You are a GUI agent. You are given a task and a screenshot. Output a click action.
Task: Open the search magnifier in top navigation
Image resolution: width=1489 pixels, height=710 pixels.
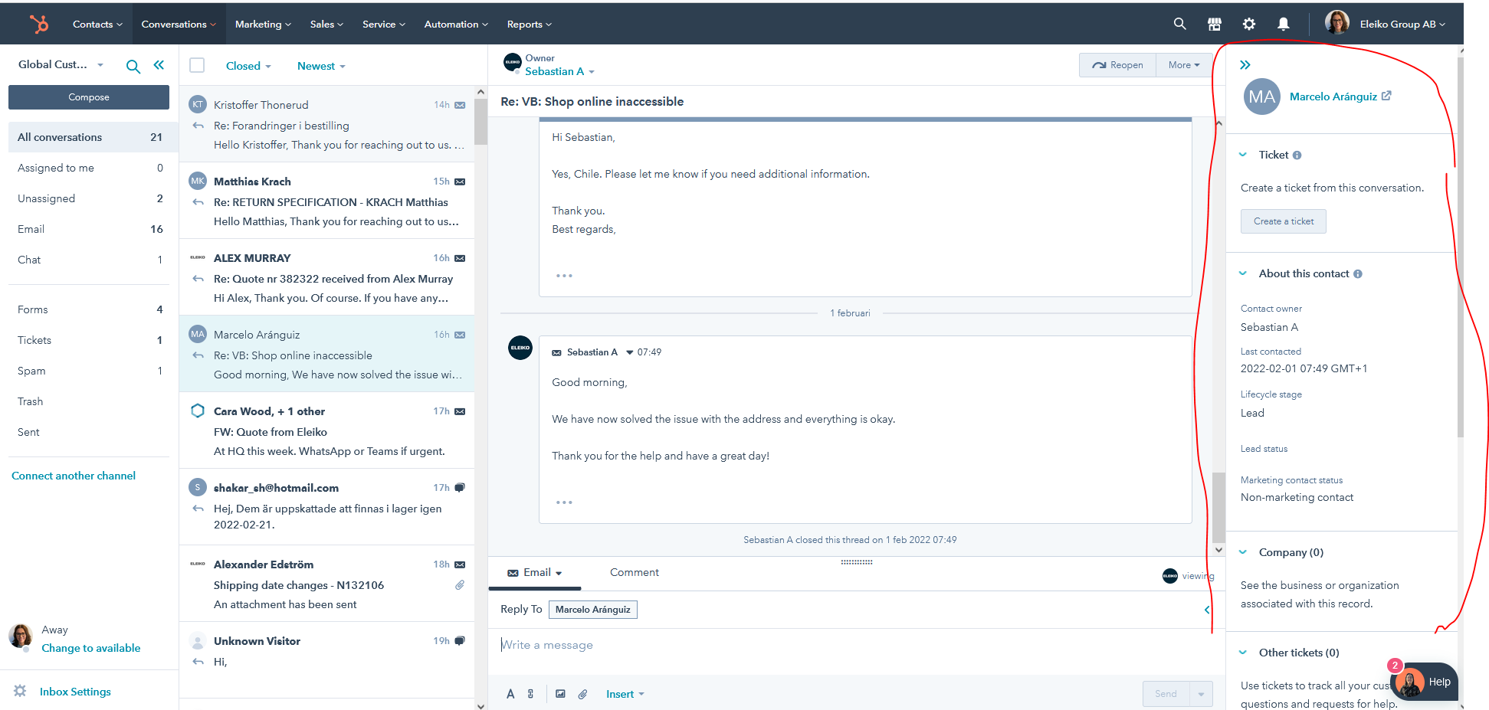pyautogui.click(x=1179, y=24)
